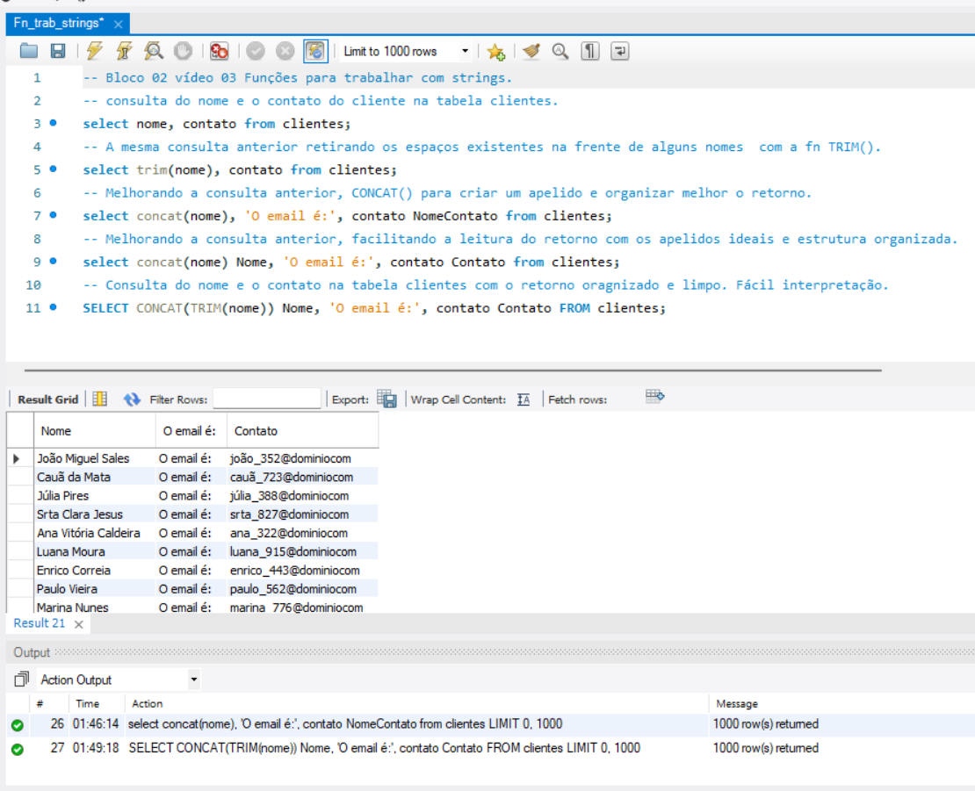Click the Filter Rows input field

tap(267, 399)
